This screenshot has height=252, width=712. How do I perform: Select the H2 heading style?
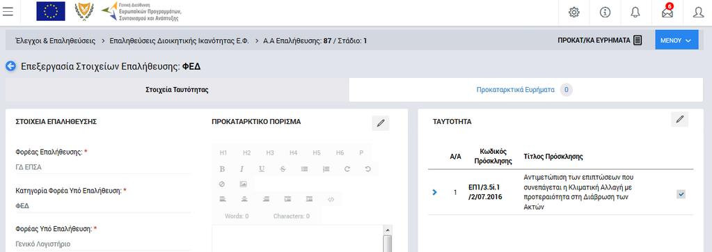tap(246, 153)
